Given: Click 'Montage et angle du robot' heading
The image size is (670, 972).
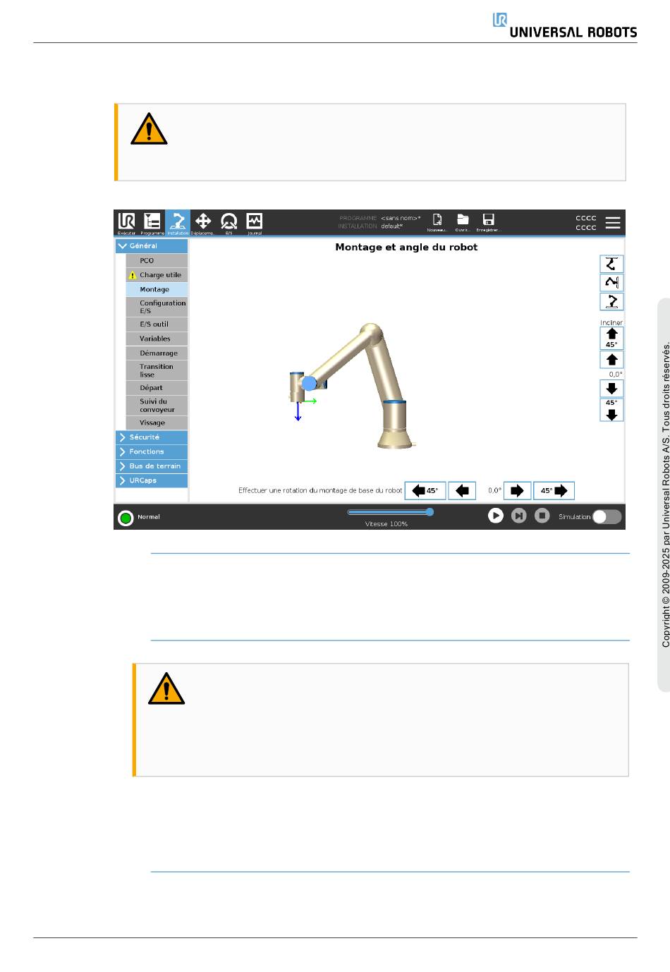Looking at the screenshot, I should tap(406, 248).
